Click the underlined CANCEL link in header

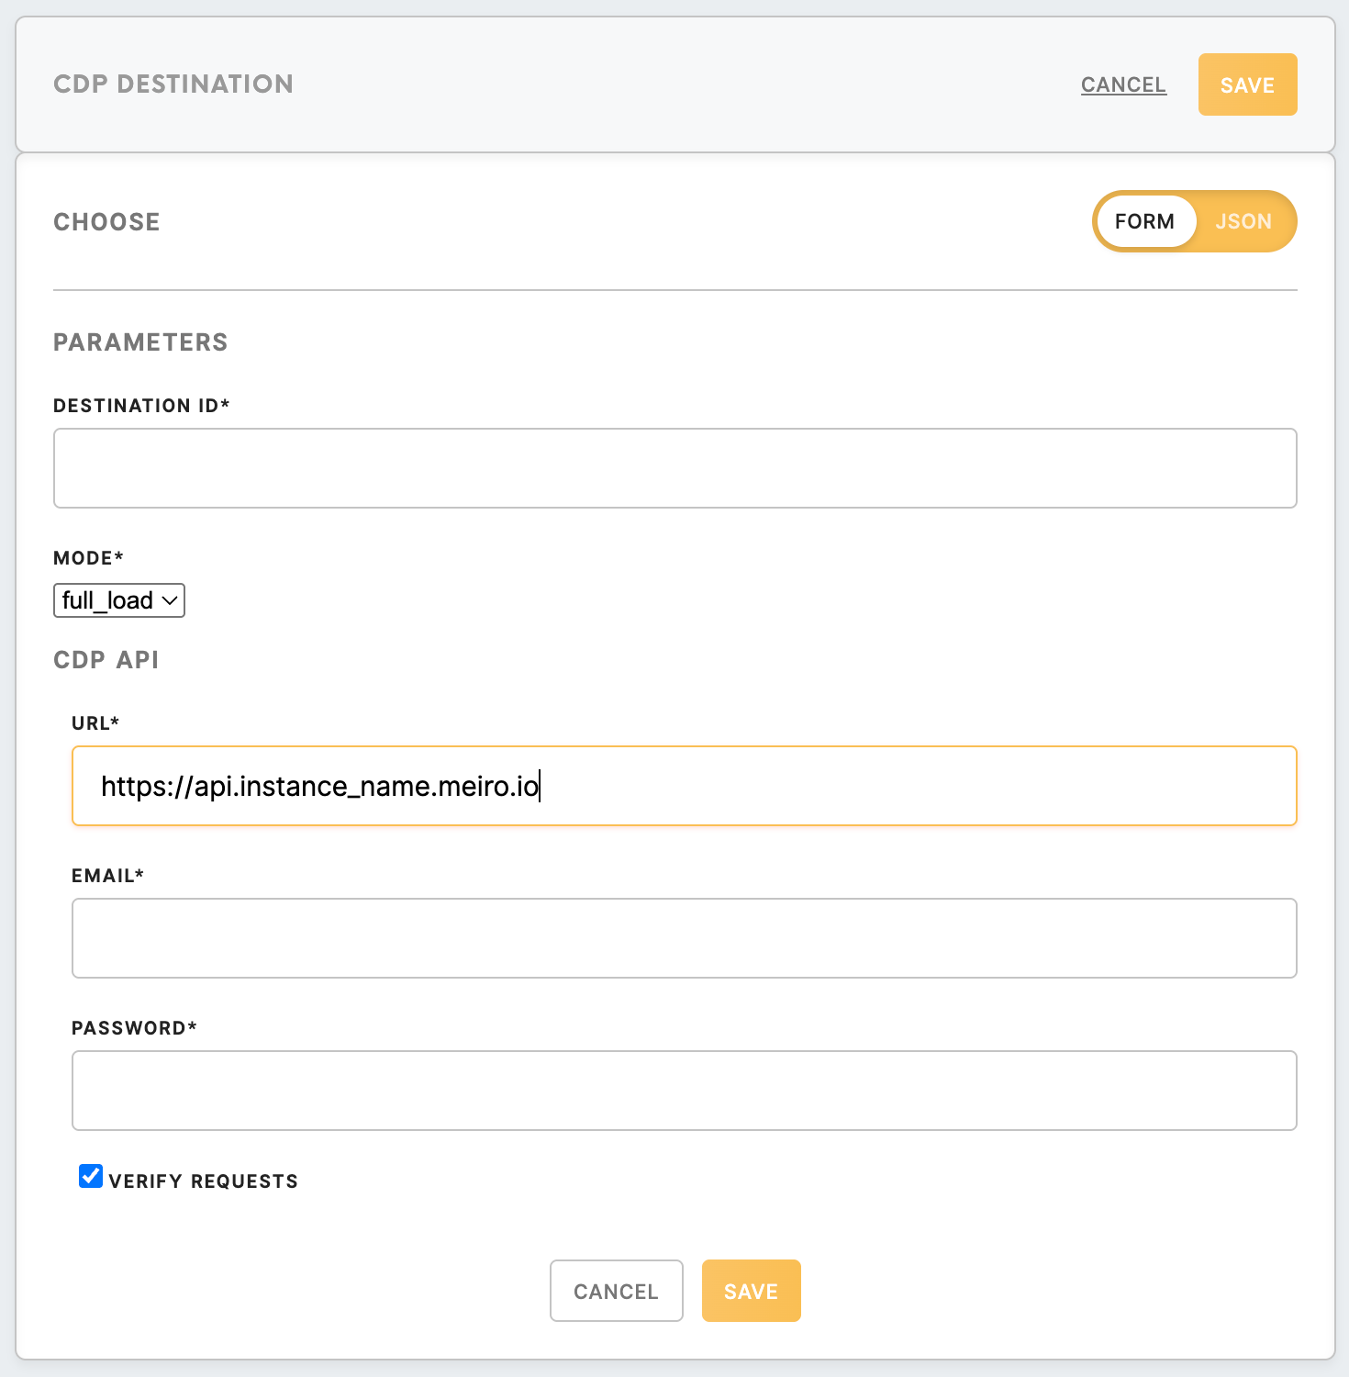point(1123,84)
